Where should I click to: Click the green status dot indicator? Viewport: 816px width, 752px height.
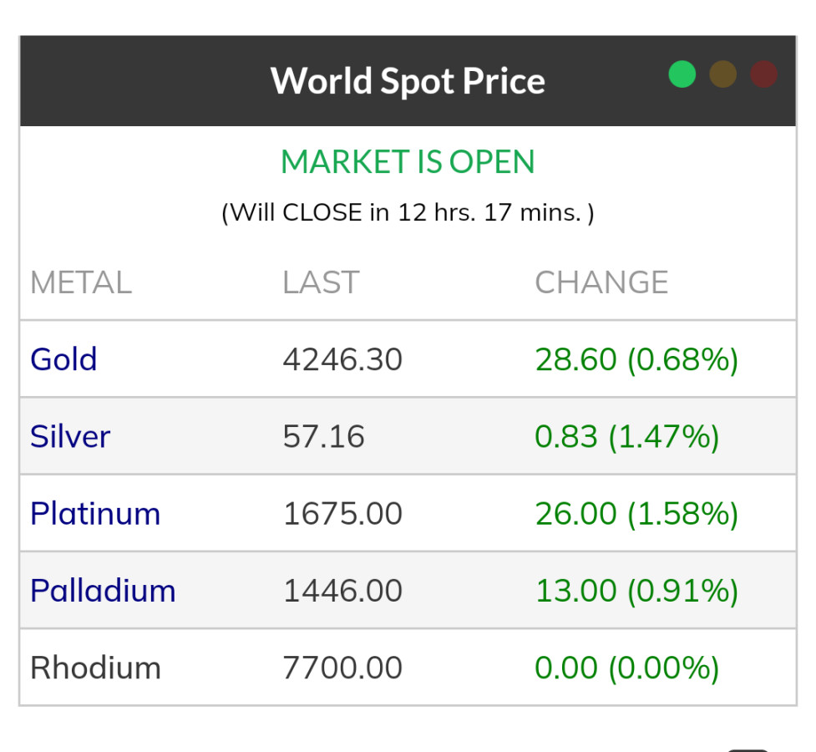click(682, 74)
